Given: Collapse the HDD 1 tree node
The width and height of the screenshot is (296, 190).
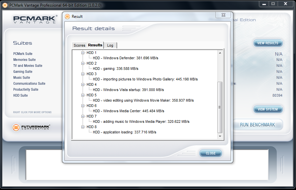Looking at the screenshot, I should (x=83, y=53).
